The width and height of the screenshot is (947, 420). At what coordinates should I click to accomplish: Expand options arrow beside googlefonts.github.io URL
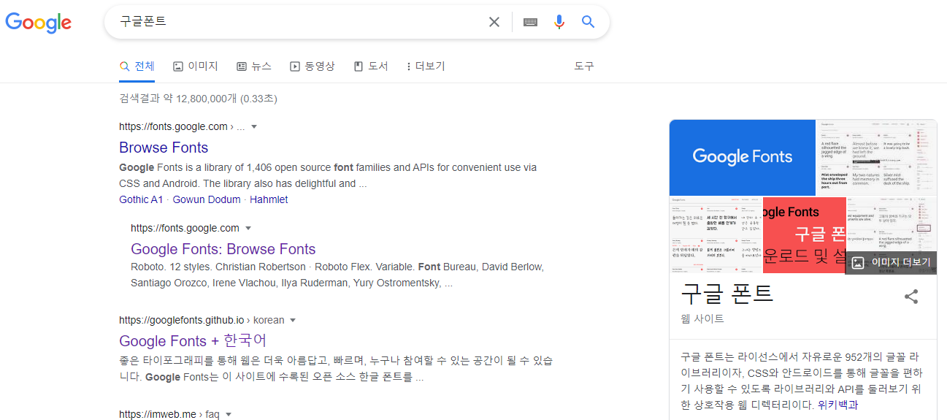[293, 320]
